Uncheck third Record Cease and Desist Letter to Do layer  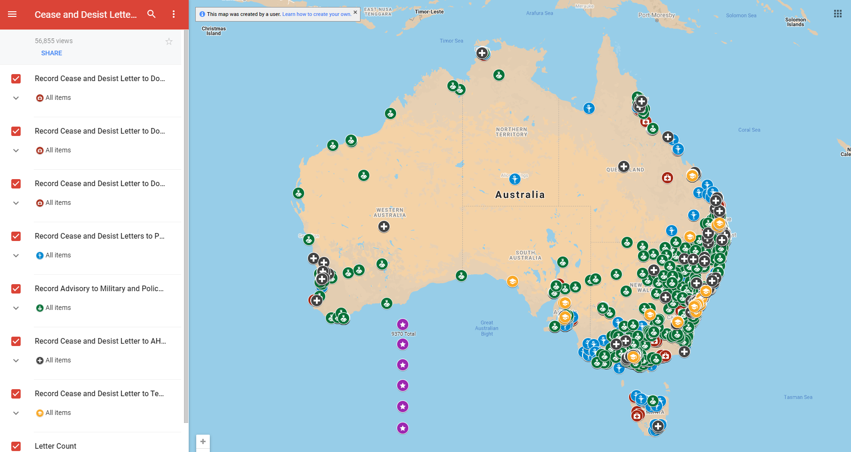tap(16, 184)
